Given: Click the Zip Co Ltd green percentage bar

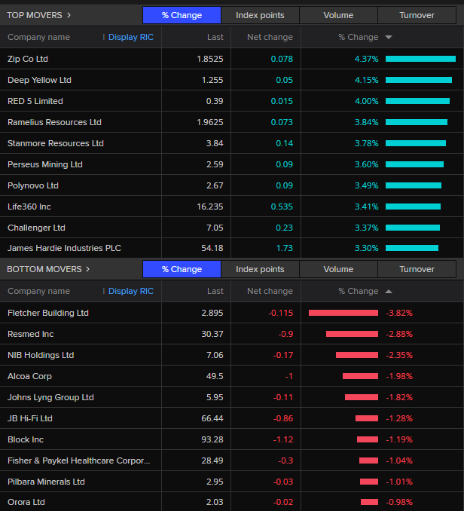Looking at the screenshot, I should pos(420,59).
